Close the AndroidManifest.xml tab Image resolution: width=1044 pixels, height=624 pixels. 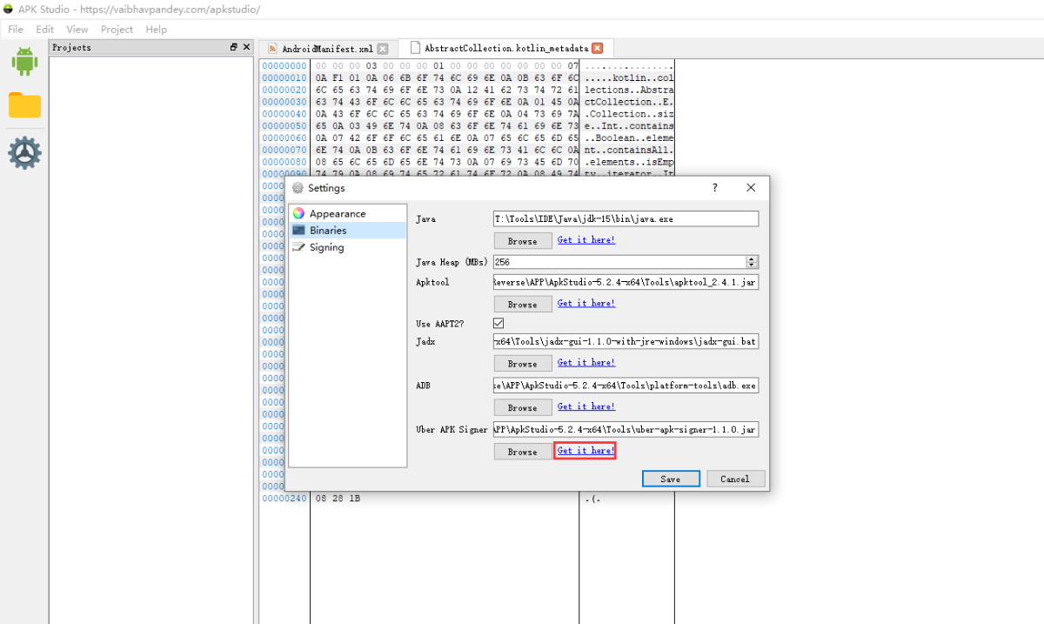[383, 49]
